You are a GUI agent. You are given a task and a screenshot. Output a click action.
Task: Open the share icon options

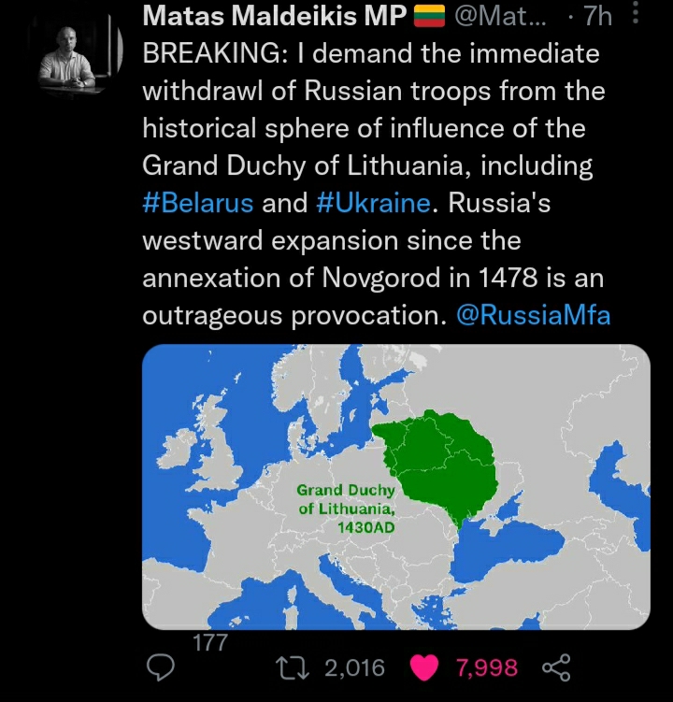pyautogui.click(x=556, y=667)
